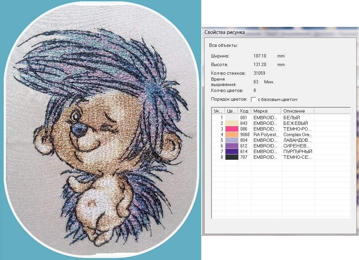Image resolution: width=359 pixels, height=260 pixels.
Task: Select the 'ПУРПУРНЫЙ' description cell
Action: coord(298,151)
